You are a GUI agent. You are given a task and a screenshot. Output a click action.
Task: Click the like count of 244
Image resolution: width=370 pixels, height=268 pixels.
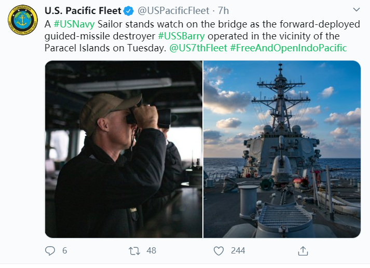pyautogui.click(x=238, y=251)
